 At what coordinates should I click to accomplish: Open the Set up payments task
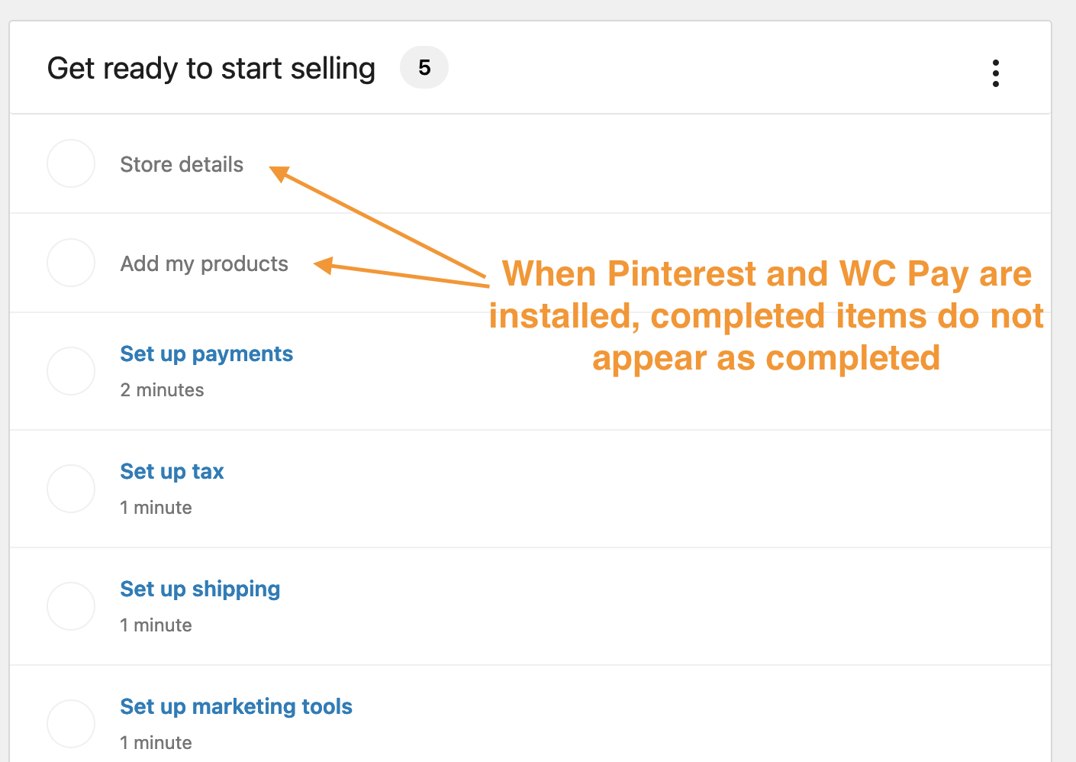click(x=206, y=354)
